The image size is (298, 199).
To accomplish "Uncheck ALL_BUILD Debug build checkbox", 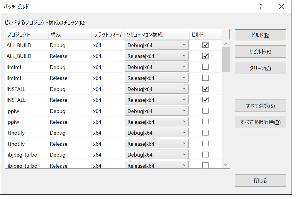I will (x=205, y=45).
